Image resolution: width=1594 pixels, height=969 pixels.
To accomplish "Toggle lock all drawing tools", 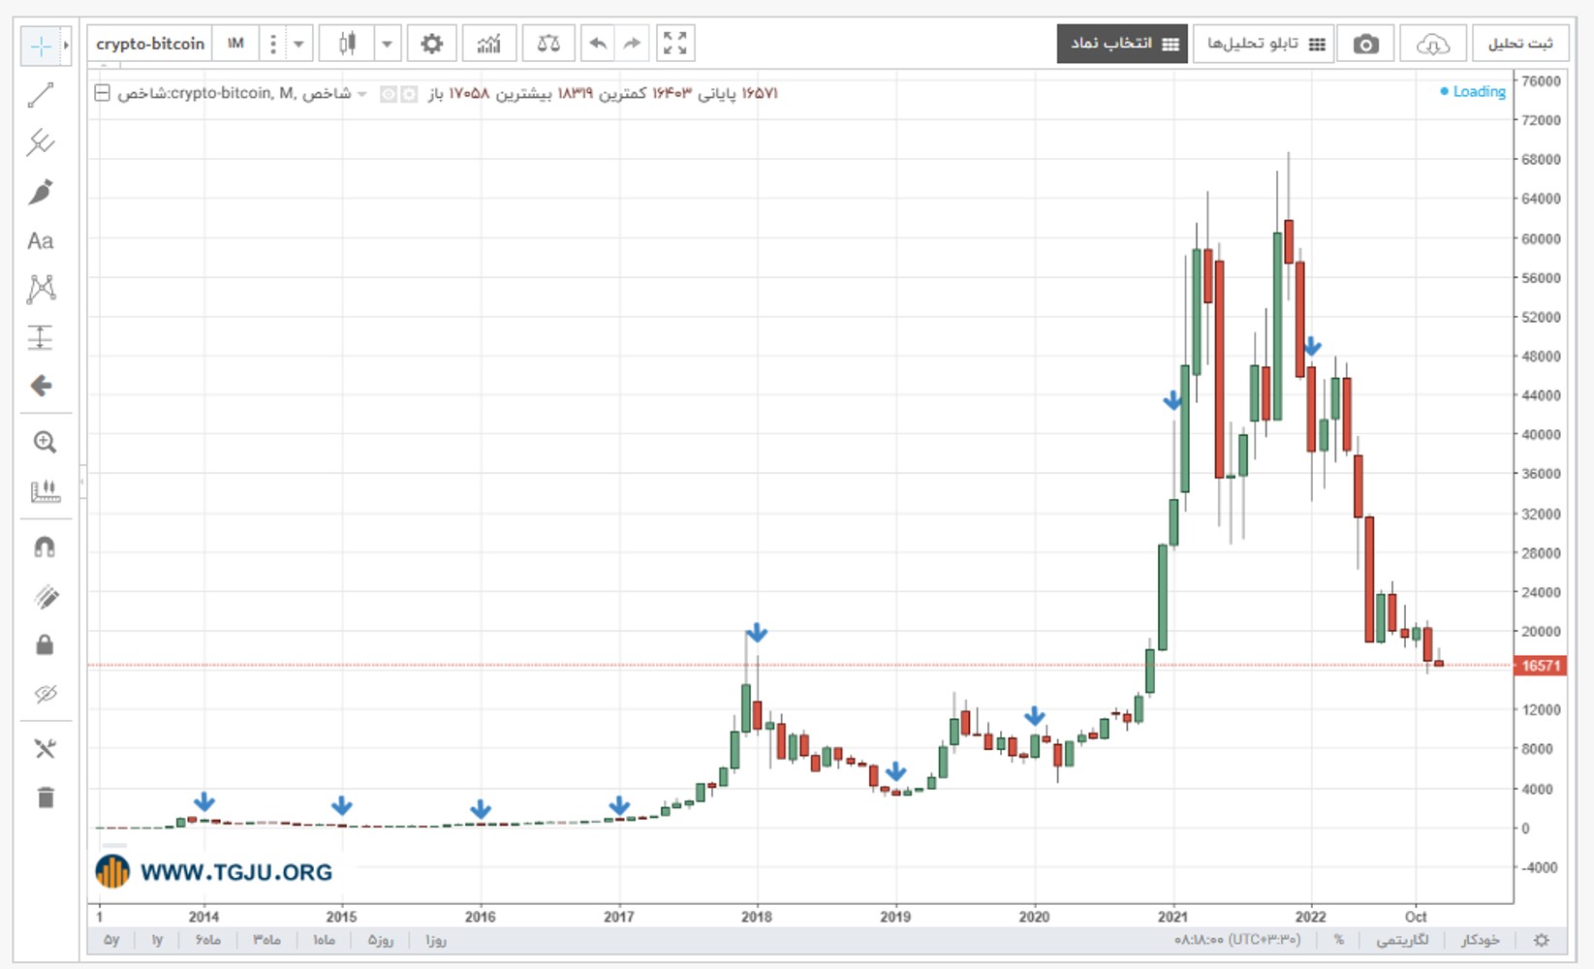I will click(x=45, y=644).
